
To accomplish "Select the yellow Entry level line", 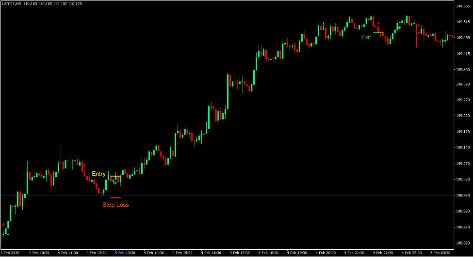I will tap(115, 176).
